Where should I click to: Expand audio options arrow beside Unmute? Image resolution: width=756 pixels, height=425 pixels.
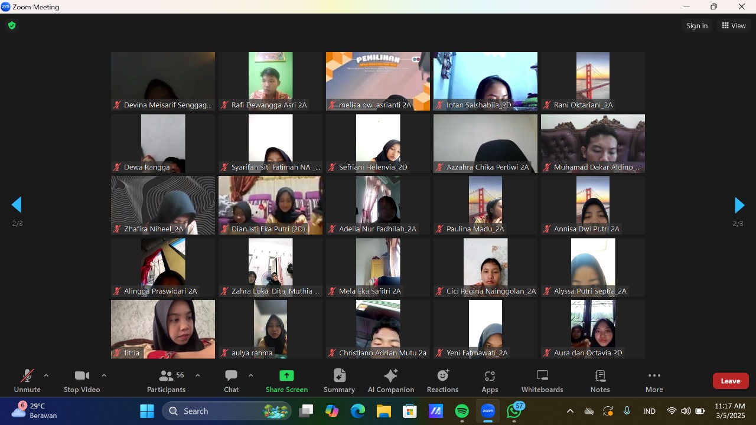pyautogui.click(x=46, y=375)
